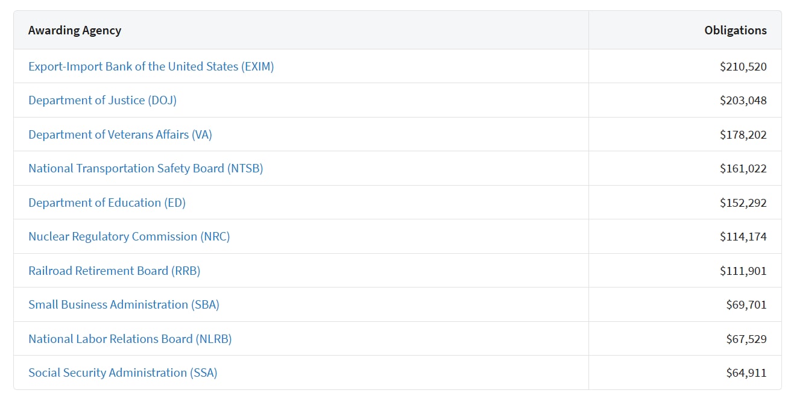Screen dimensions: 794x393
Task: Open Department of Education (ED) link
Action: [x=107, y=203]
